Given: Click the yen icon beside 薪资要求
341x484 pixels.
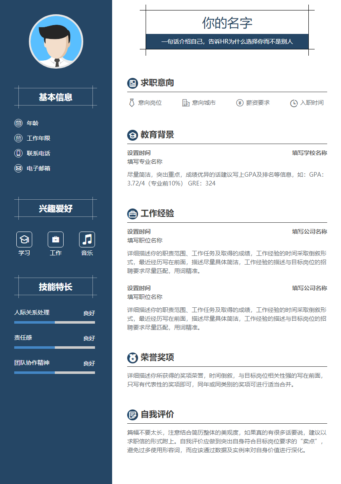Looking at the screenshot, I should 240,103.
